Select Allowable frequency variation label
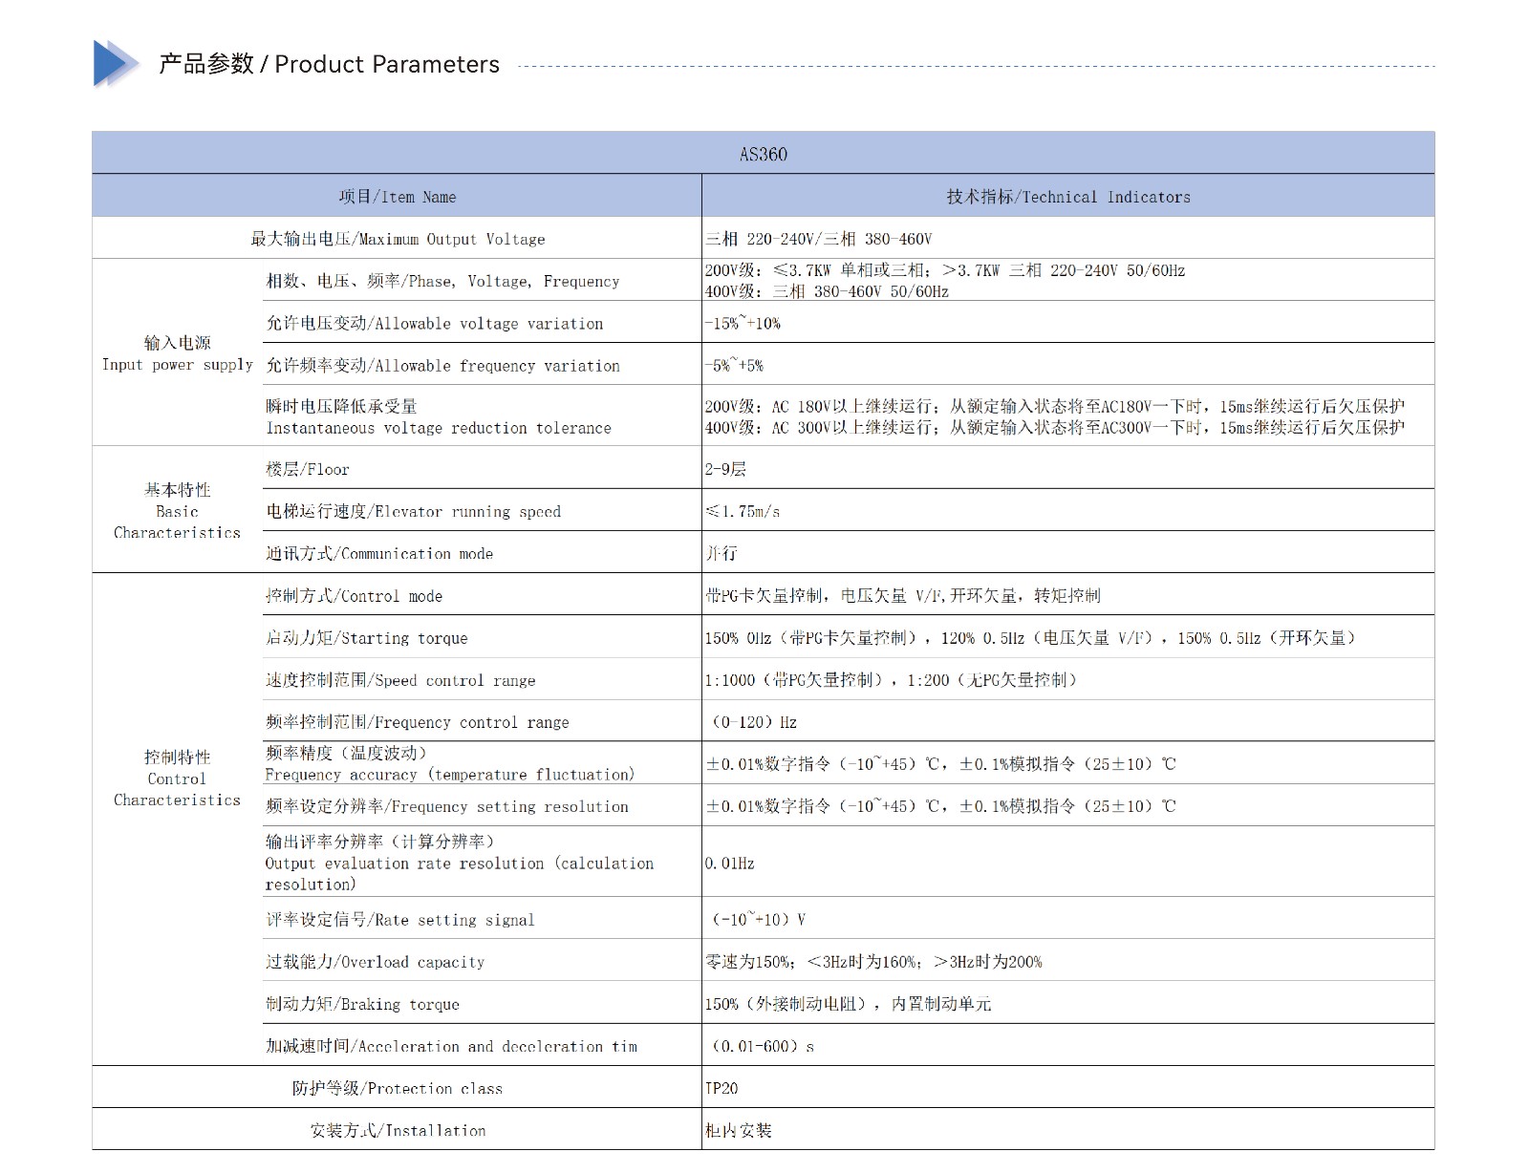The width and height of the screenshot is (1529, 1173). click(442, 365)
